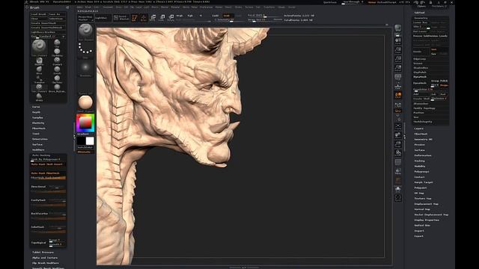
Task: Click inside the color picker square
Action: coord(85,123)
